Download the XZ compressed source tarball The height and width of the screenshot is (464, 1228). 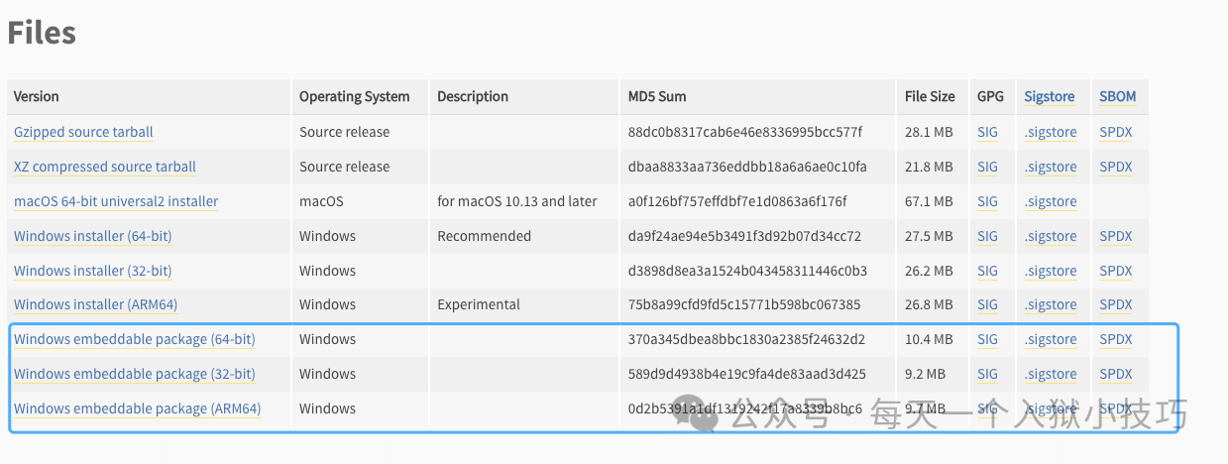[x=105, y=167]
